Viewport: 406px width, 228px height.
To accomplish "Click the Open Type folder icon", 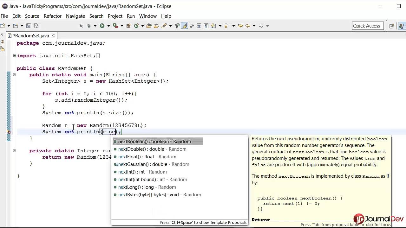I will (149, 26).
